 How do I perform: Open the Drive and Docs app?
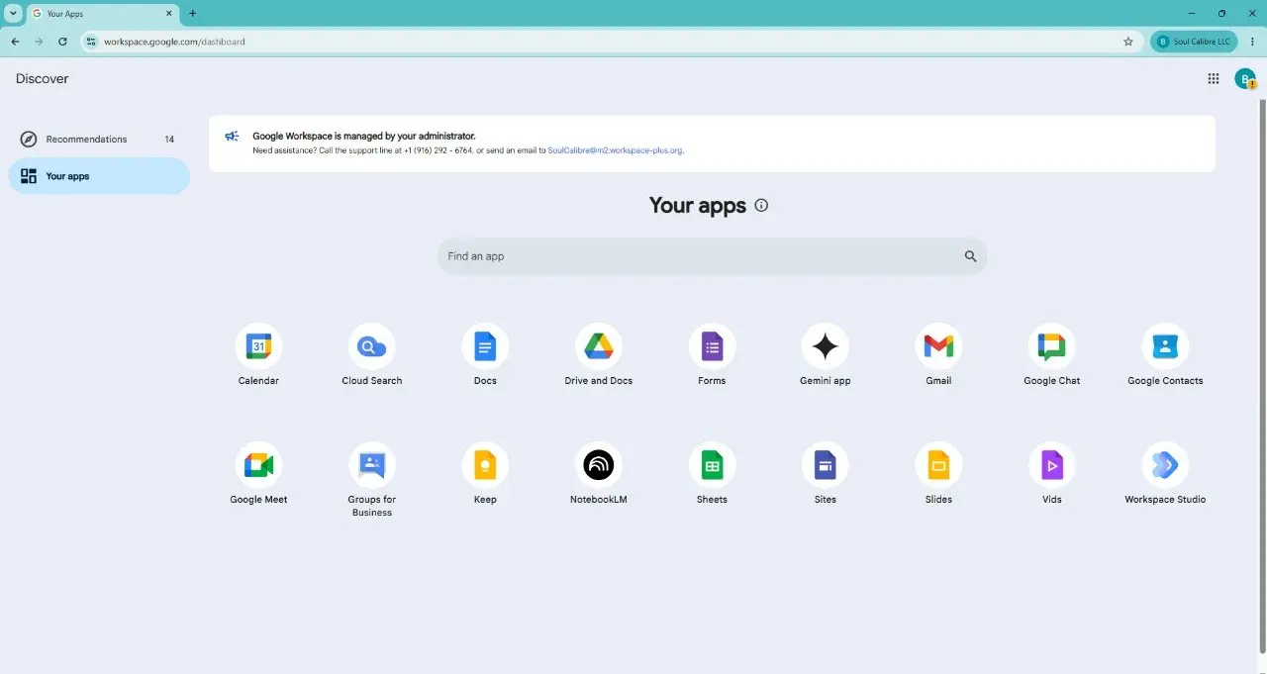599,355
